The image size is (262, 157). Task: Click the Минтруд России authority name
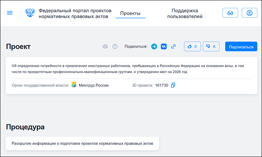[94, 85]
